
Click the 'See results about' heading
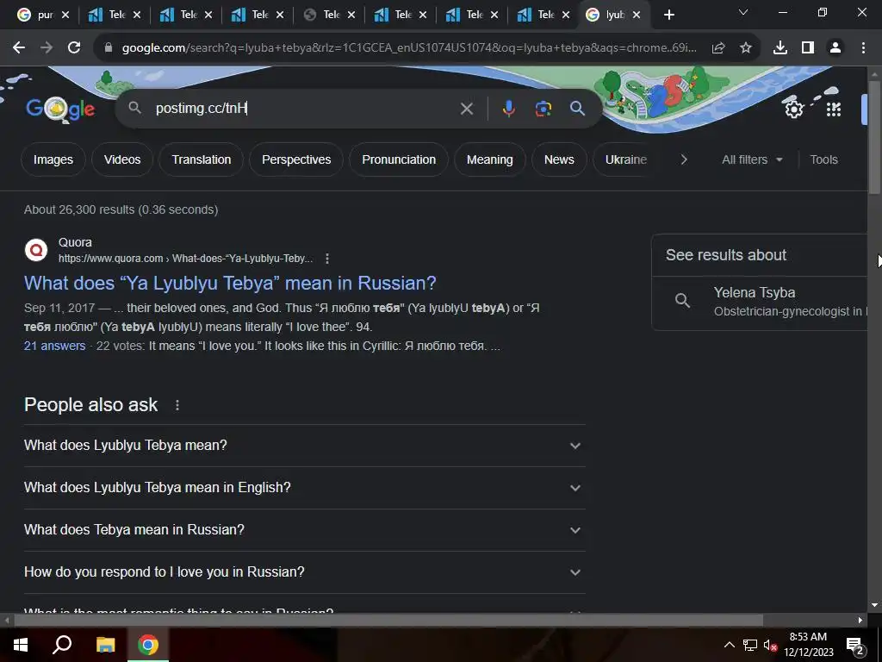[725, 255]
